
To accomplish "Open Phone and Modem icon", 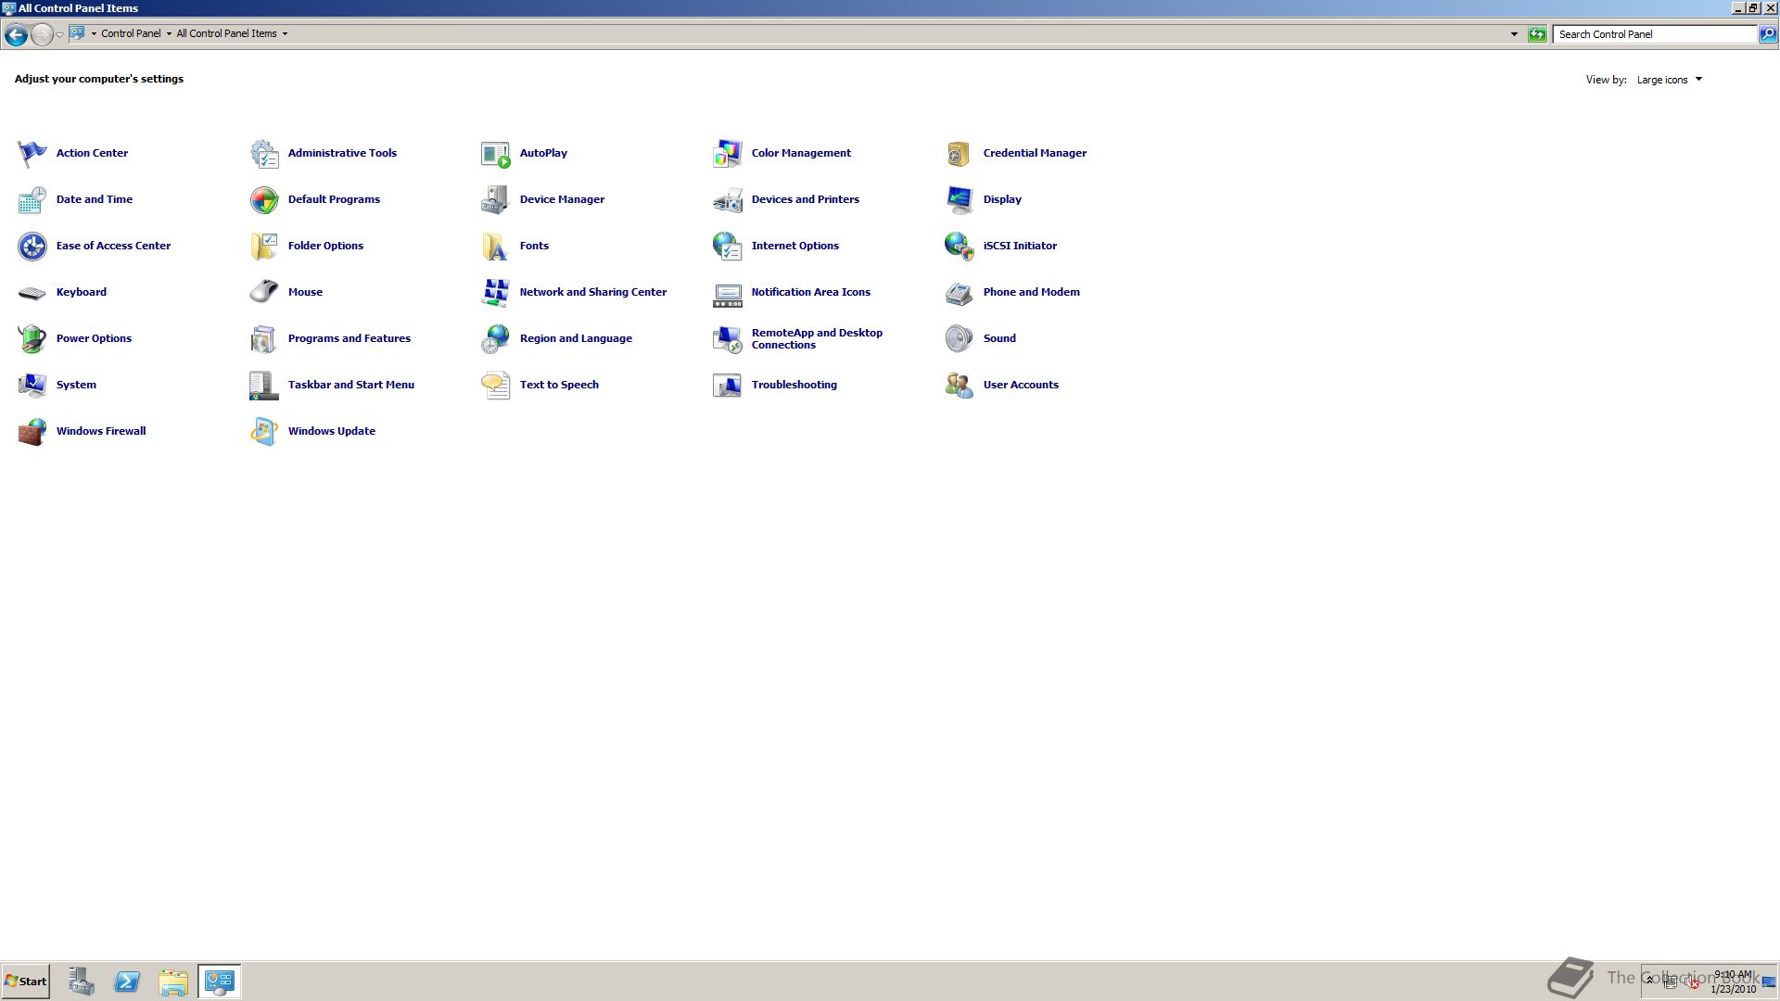I will coord(960,293).
